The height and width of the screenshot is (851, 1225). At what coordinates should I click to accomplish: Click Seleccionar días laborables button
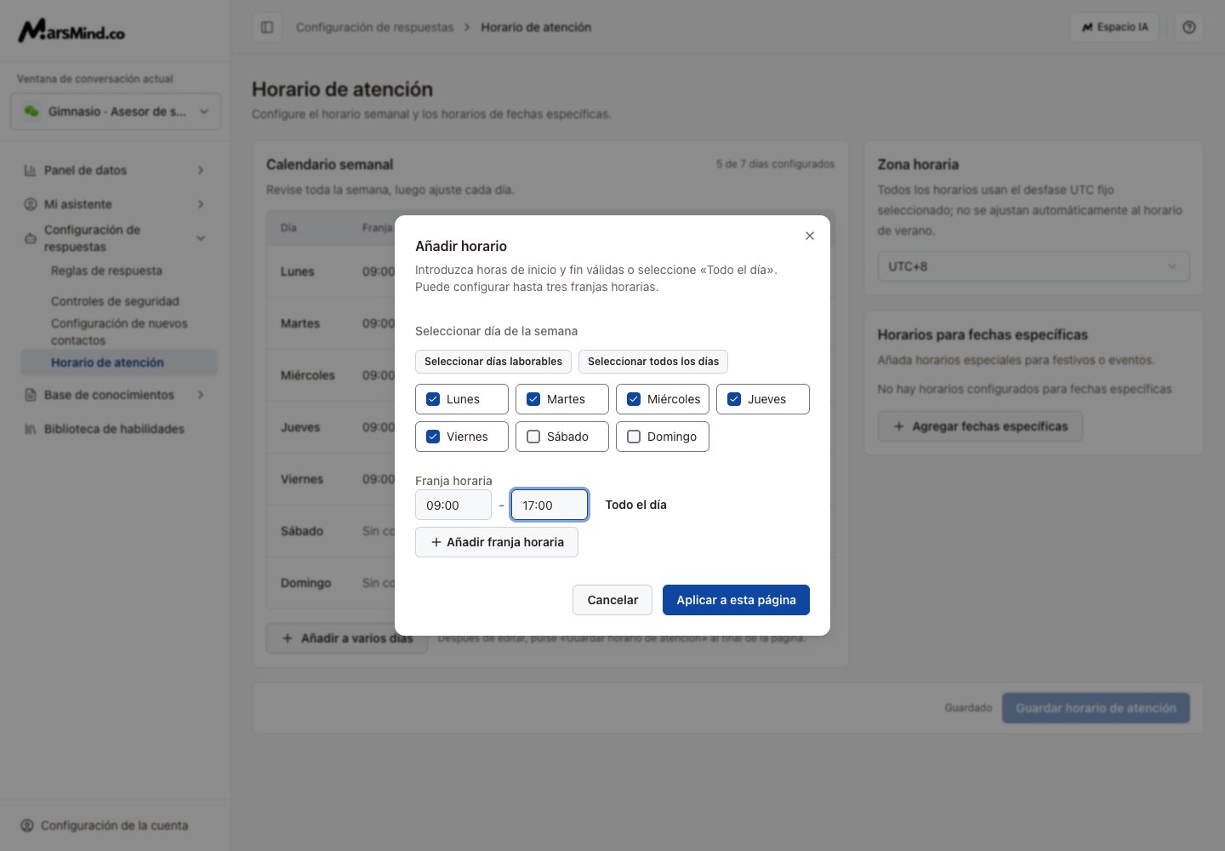[x=493, y=362]
